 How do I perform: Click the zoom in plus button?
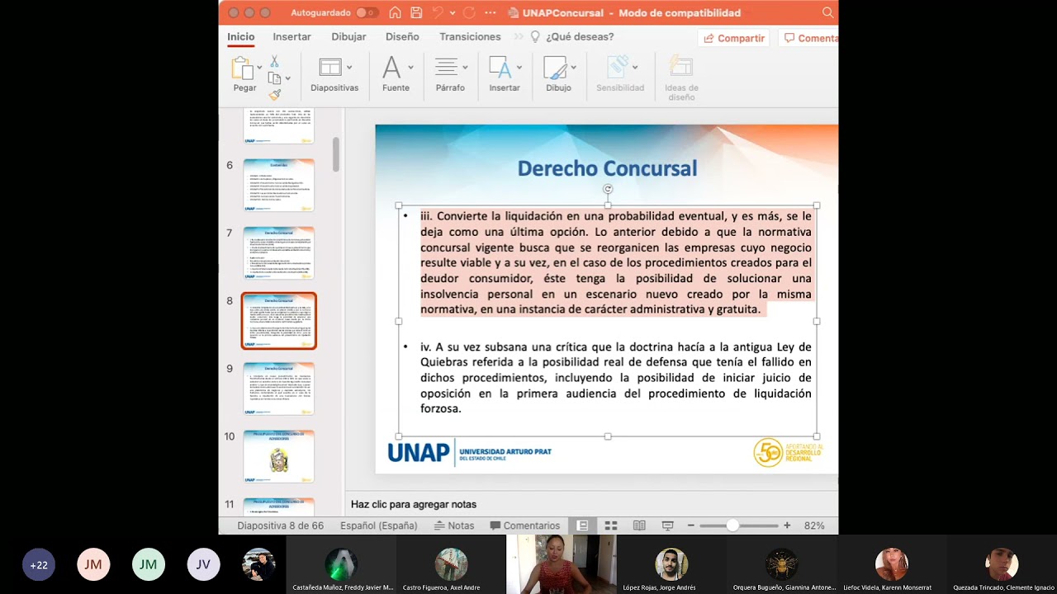(x=787, y=526)
